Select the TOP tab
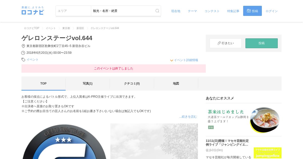 click(43, 84)
